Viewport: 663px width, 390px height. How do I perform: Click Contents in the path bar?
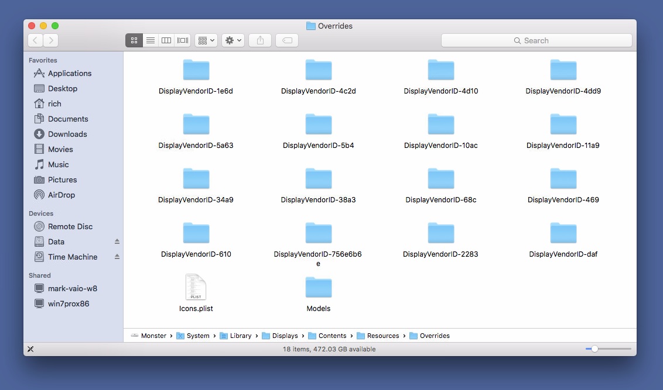click(327, 336)
